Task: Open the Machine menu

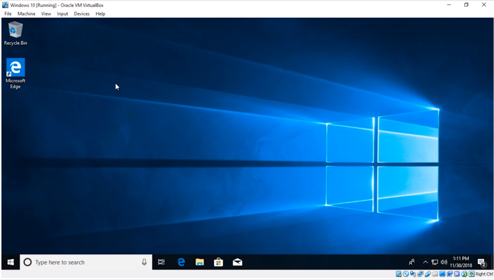Action: [27, 14]
